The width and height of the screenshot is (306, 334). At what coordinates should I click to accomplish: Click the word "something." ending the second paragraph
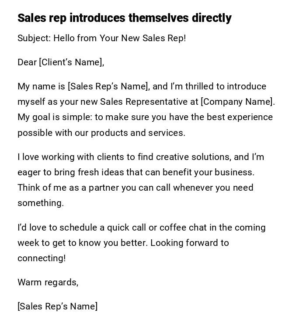point(41,203)
